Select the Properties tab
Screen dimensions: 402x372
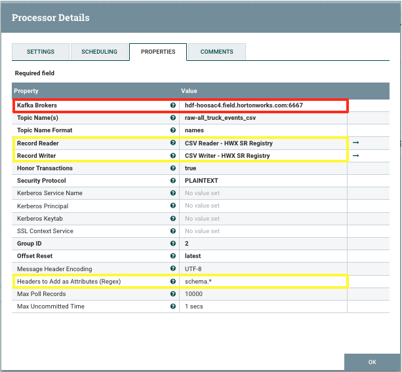tap(158, 52)
